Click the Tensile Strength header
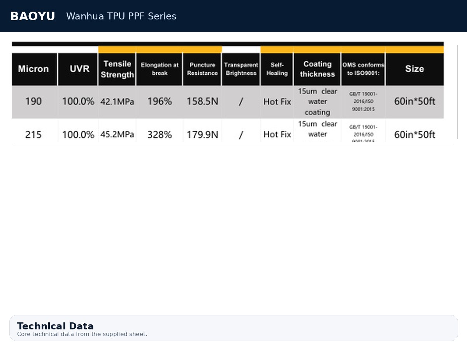 (117, 69)
